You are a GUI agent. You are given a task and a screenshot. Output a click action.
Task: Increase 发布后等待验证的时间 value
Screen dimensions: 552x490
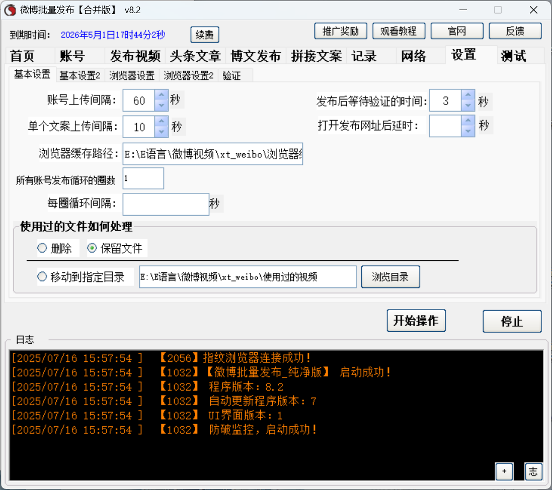[468, 95]
